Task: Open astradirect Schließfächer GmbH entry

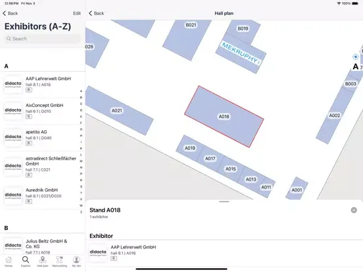Action: pyautogui.click(x=42, y=167)
